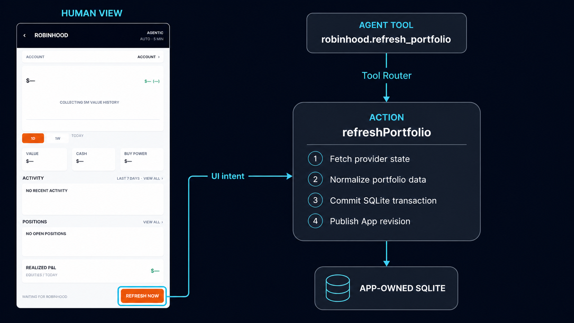
Task: Click the database cylinder icon
Action: (x=338, y=288)
